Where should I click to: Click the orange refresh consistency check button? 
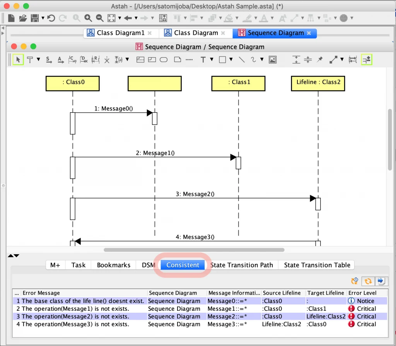coord(368,281)
